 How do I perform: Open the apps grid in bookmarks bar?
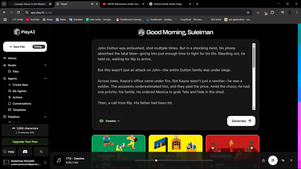[5, 20]
